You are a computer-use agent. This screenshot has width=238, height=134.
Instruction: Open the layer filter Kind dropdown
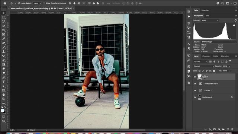pos(201,61)
